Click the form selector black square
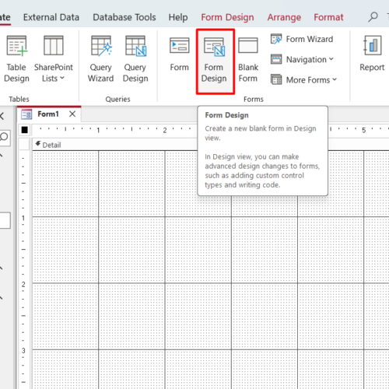Screen dimensions: 389x389 (x=25, y=130)
